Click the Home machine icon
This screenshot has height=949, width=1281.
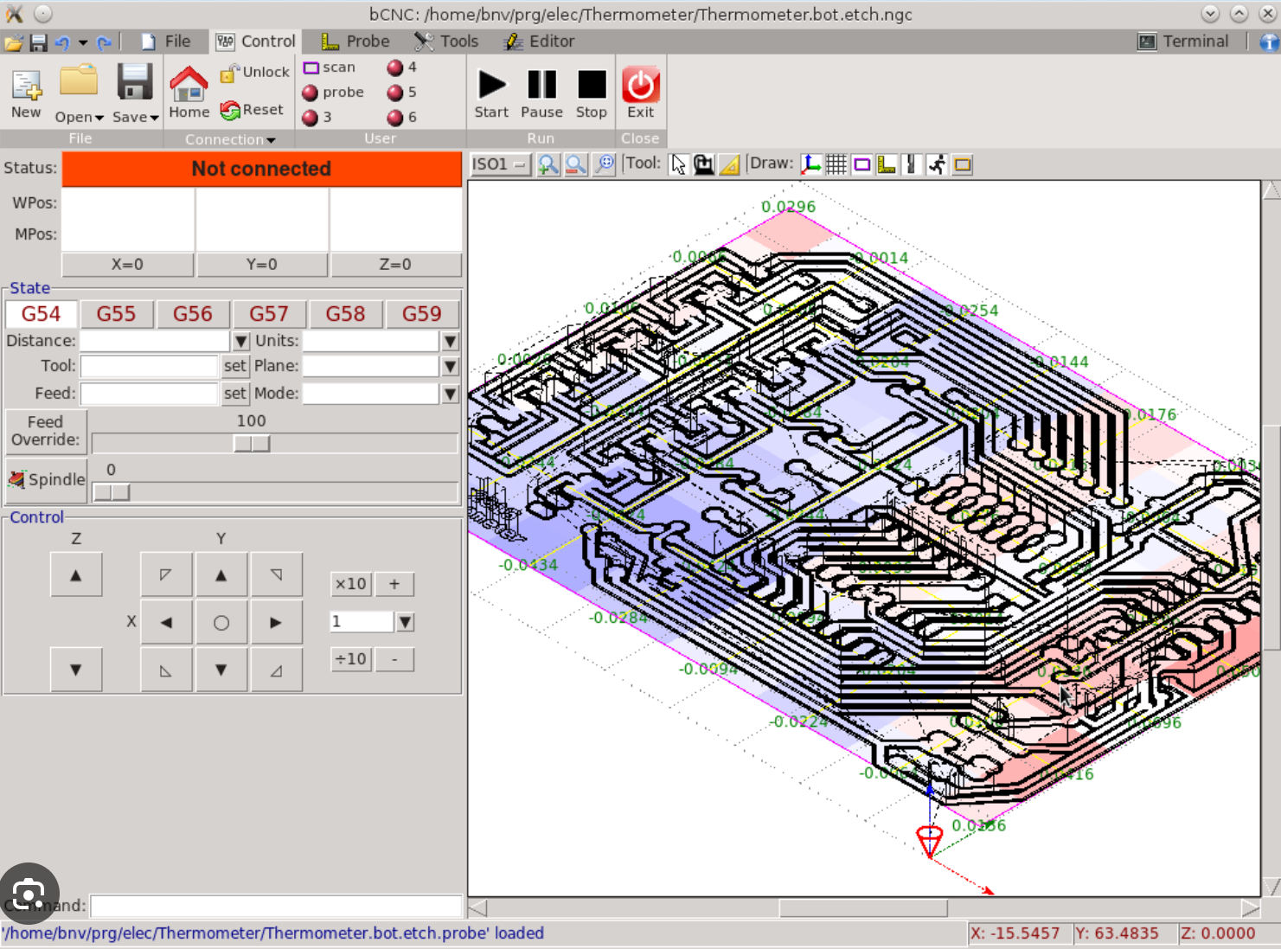click(x=189, y=85)
